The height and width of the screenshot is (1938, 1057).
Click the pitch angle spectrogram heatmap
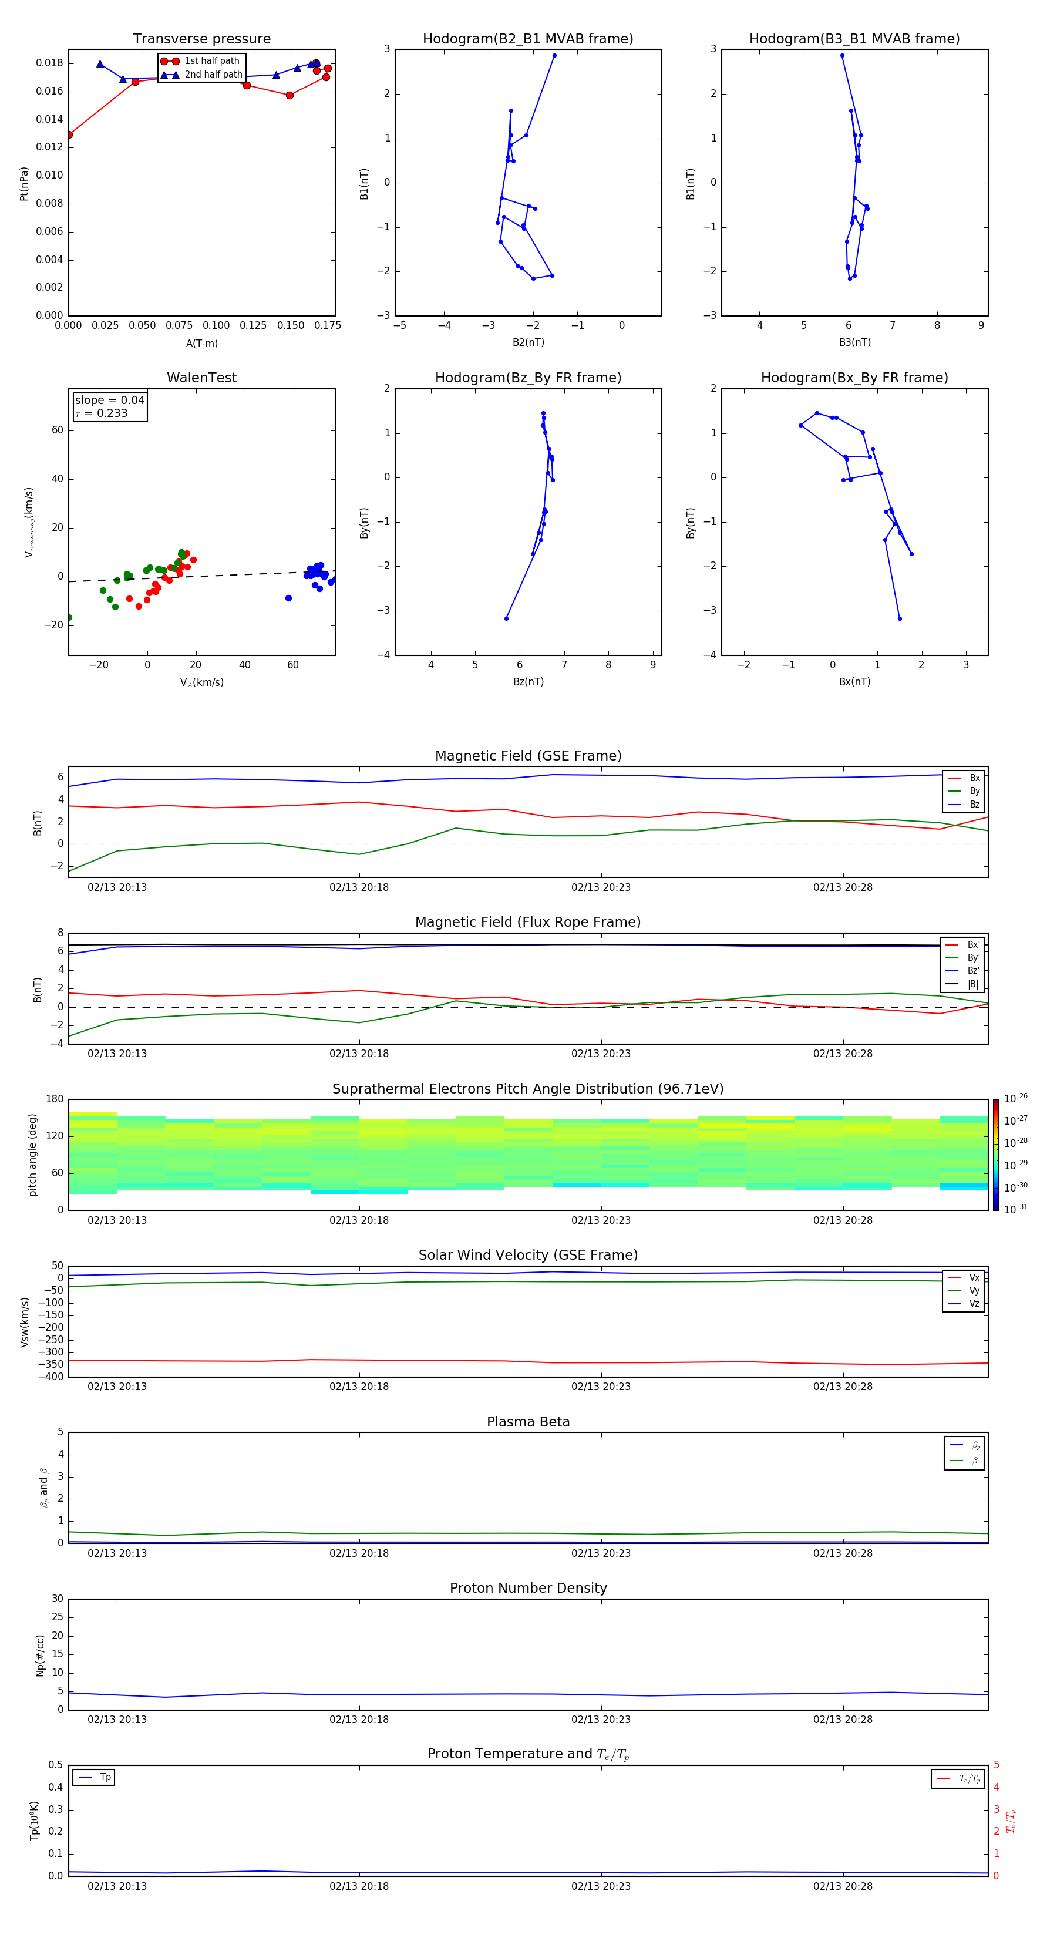click(x=528, y=1155)
